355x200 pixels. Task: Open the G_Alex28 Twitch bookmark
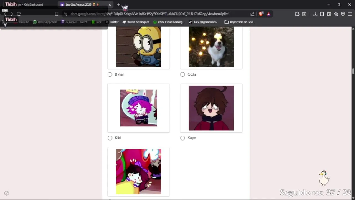(x=74, y=22)
